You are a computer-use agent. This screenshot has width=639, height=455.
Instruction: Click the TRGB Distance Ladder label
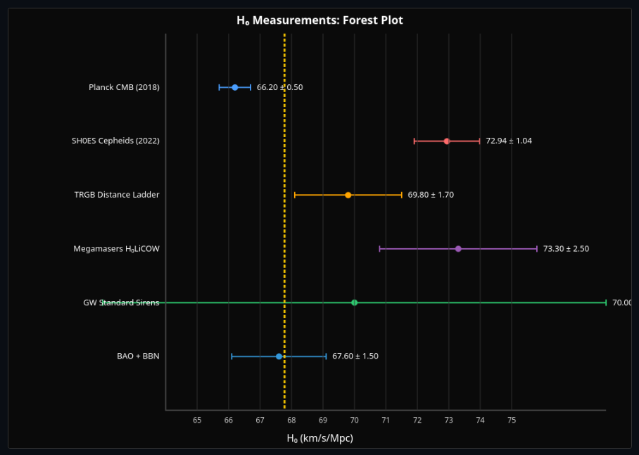coord(116,194)
